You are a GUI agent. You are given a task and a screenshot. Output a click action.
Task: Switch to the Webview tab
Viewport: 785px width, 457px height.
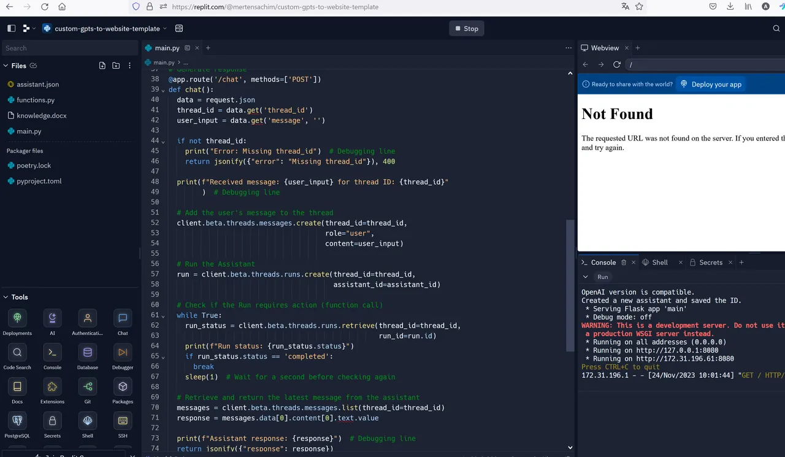pyautogui.click(x=600, y=48)
